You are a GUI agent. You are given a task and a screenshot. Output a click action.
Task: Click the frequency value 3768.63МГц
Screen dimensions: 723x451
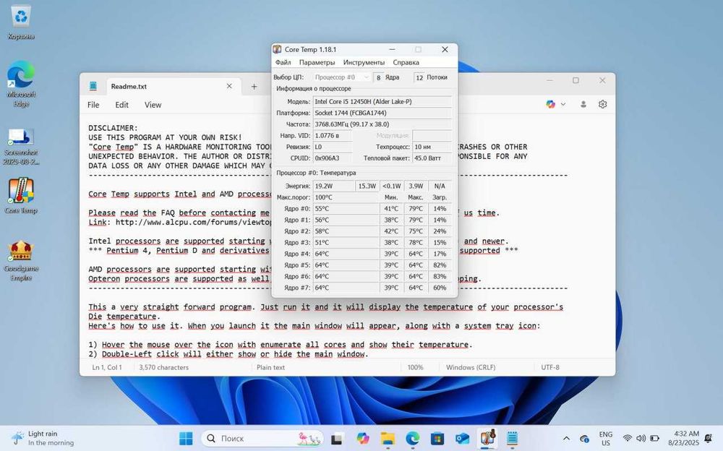pyautogui.click(x=382, y=124)
